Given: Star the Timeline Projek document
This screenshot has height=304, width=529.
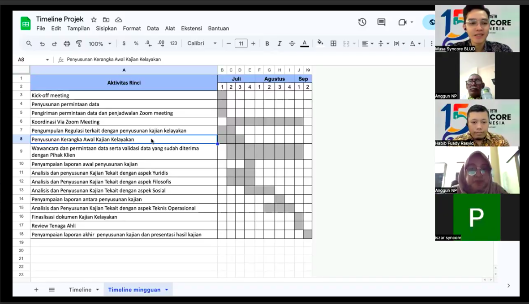Looking at the screenshot, I should [94, 20].
